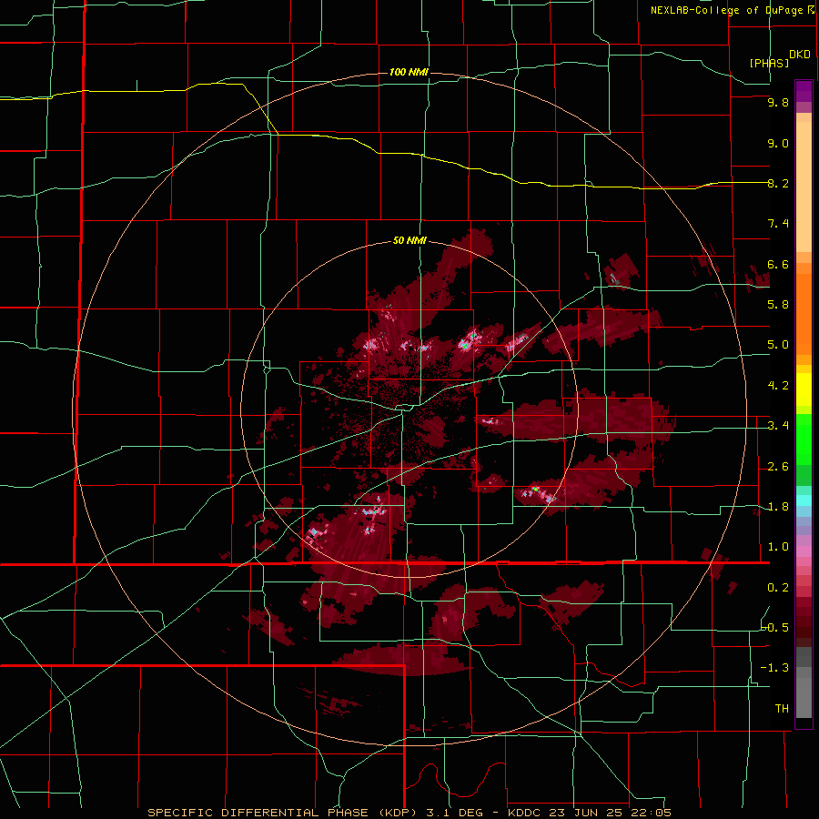Click the TH threshold label on the color scale
This screenshot has height=819, width=819.
(x=782, y=708)
